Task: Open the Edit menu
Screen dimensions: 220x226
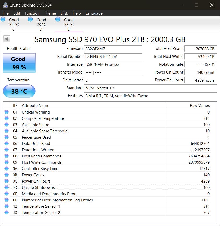Action: (17, 13)
